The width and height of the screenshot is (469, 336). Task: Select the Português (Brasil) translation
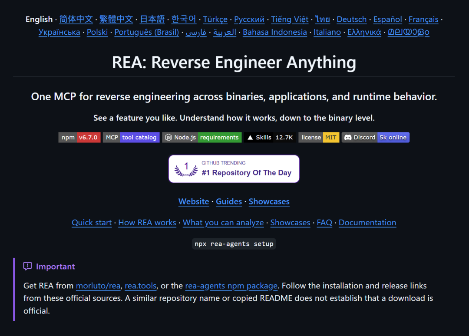click(x=147, y=32)
